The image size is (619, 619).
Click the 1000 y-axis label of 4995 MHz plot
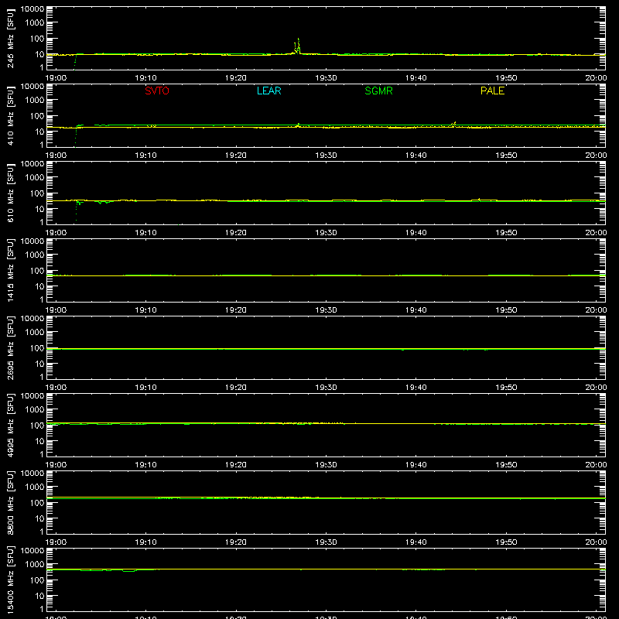point(35,410)
